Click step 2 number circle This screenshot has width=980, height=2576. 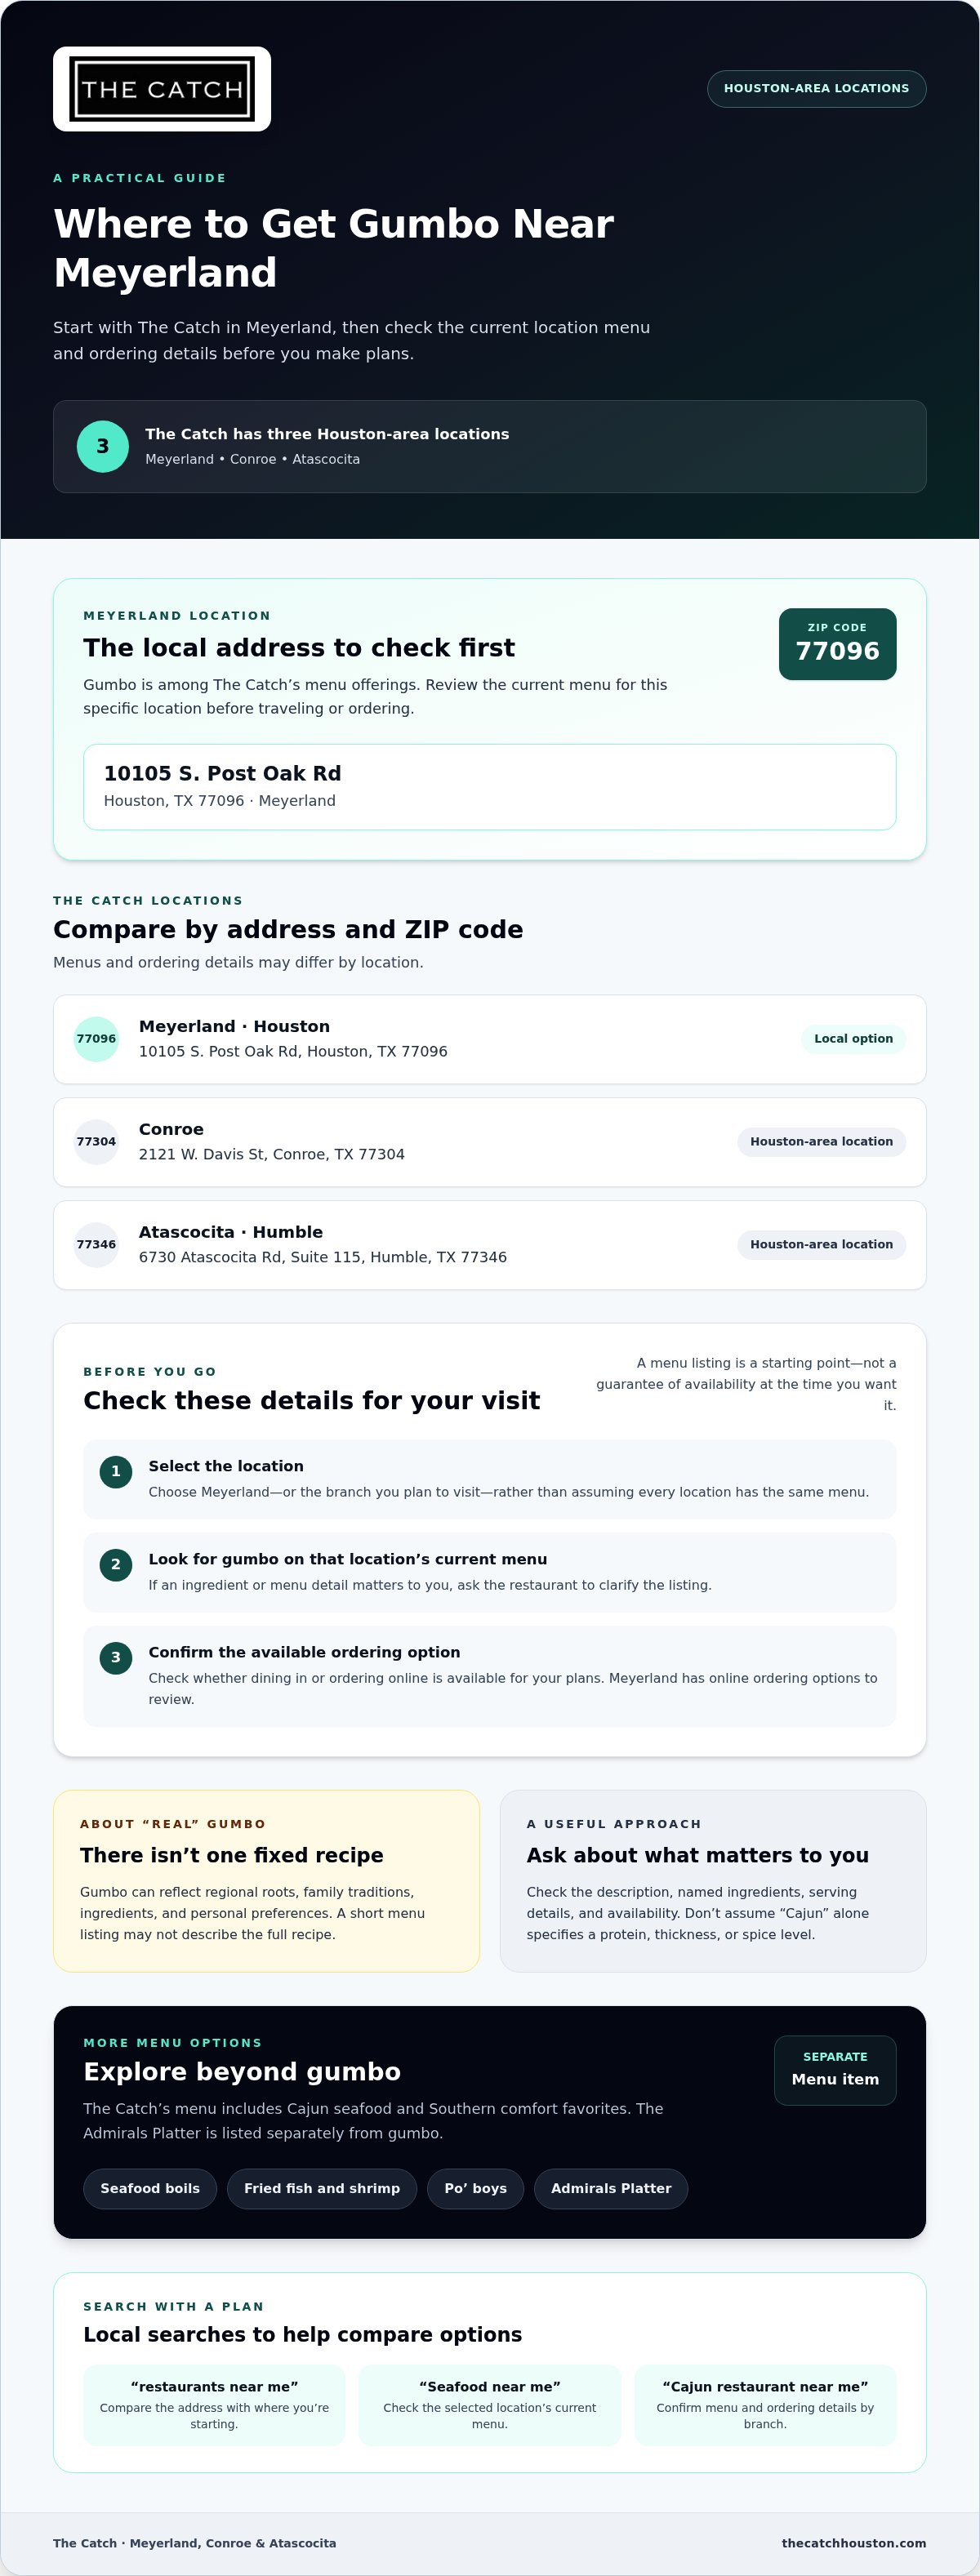pos(116,1565)
